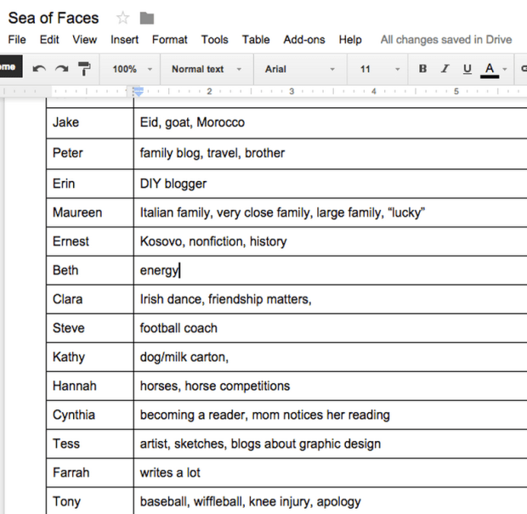The image size is (527, 514).
Task: Click the redo arrow
Action: [x=61, y=70]
